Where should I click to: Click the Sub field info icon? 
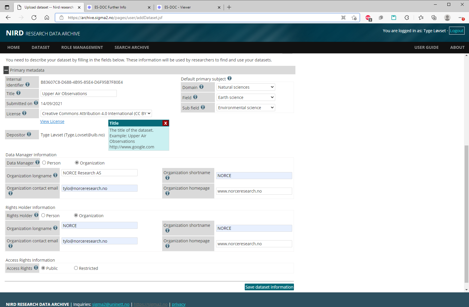click(203, 107)
